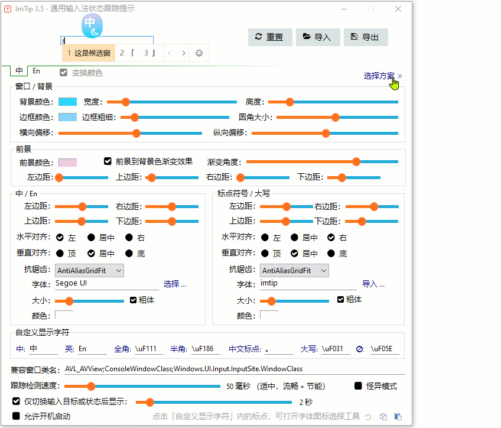Click the 背景颜色 cyan swatch
Image resolution: width=501 pixels, height=428 pixels.
point(68,102)
